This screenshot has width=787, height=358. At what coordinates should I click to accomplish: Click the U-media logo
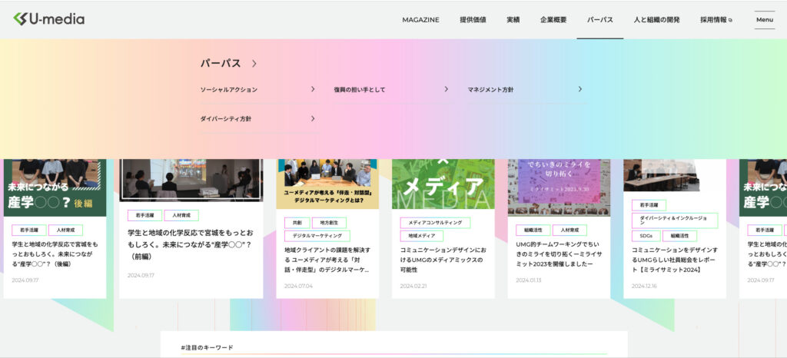click(48, 19)
